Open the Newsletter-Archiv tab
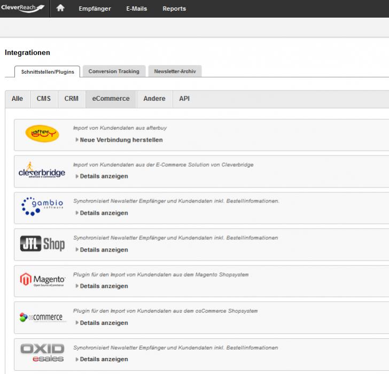 coord(175,71)
